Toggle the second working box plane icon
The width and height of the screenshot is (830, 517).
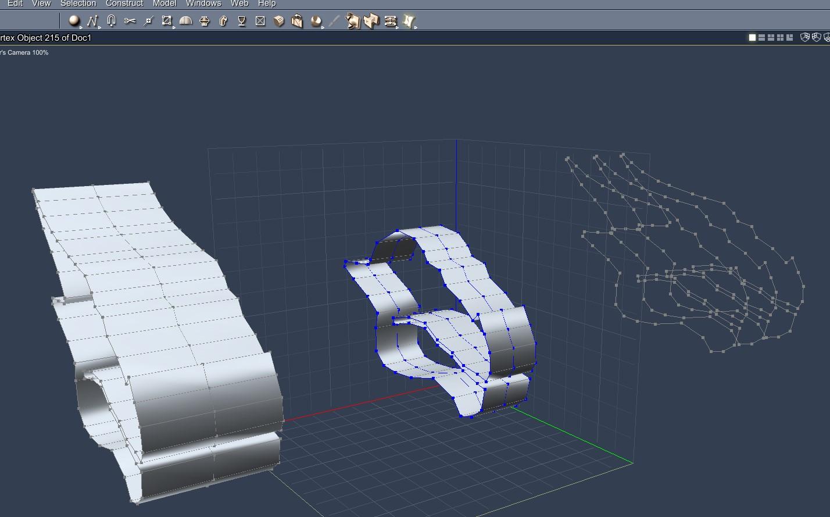click(816, 37)
